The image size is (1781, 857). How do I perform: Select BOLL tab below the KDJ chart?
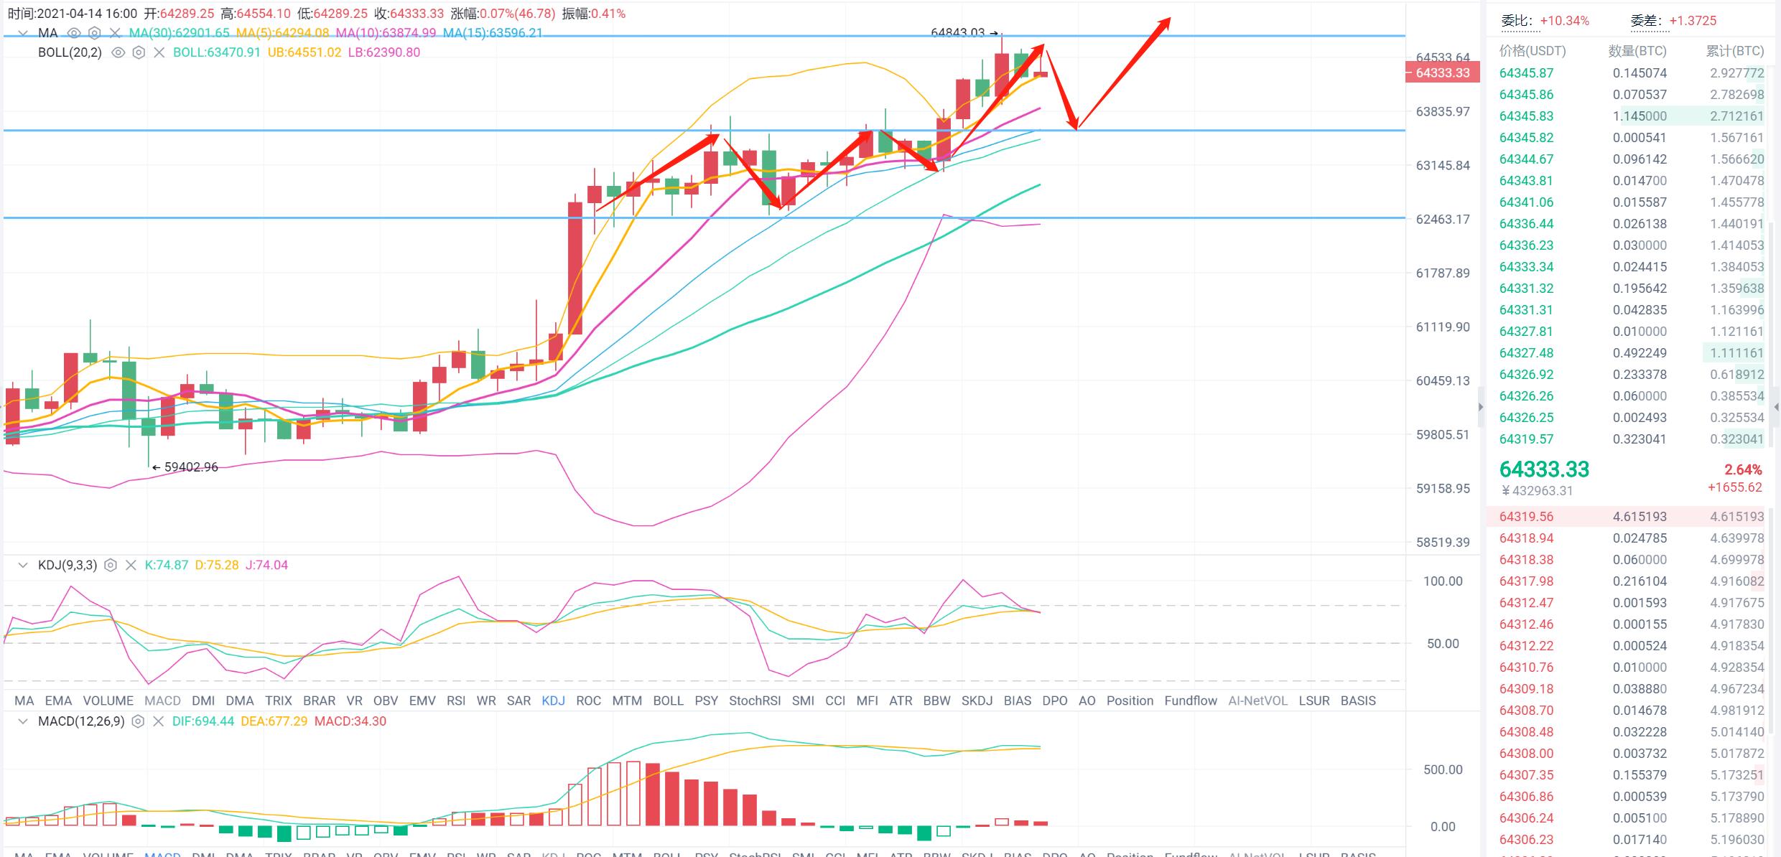coord(668,701)
